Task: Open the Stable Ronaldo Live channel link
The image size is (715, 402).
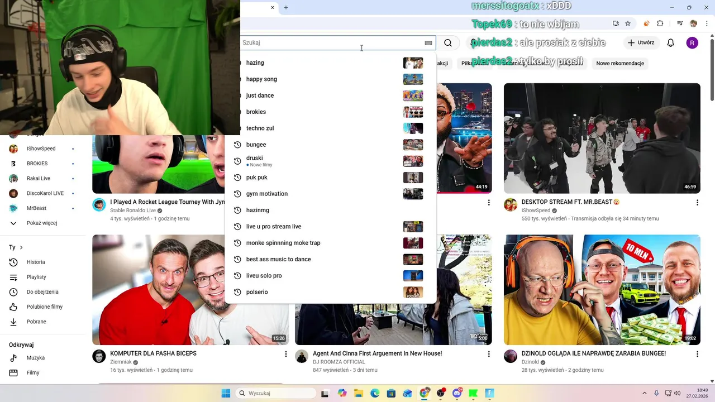Action: pos(133,210)
